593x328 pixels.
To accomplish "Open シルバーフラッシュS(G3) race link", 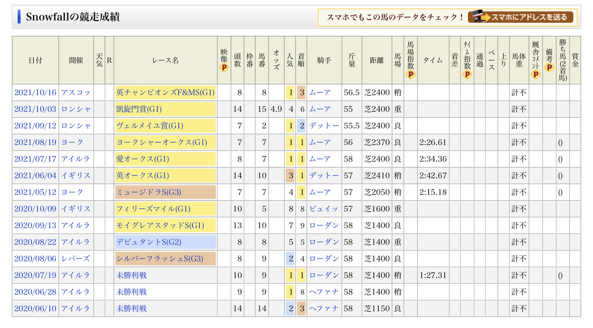I will (160, 259).
